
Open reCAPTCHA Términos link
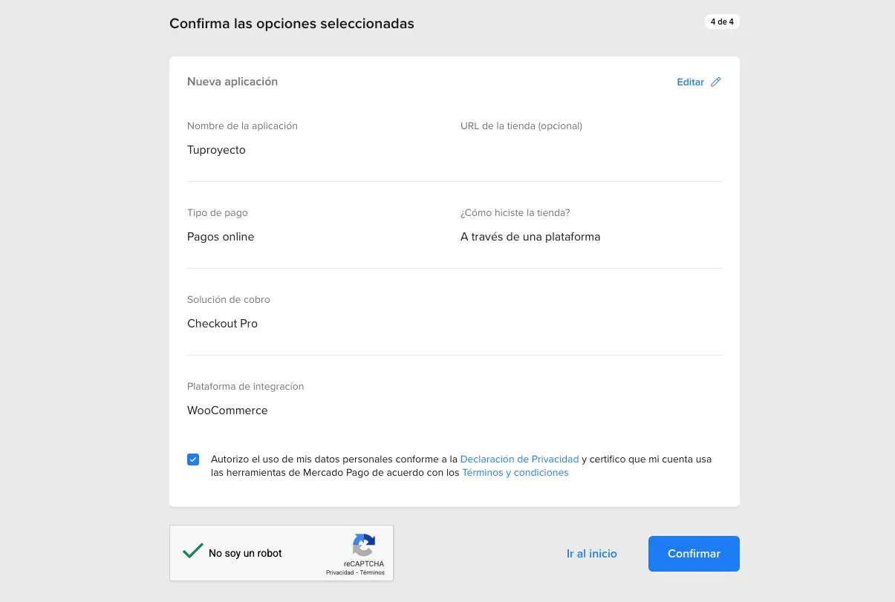pyautogui.click(x=372, y=573)
